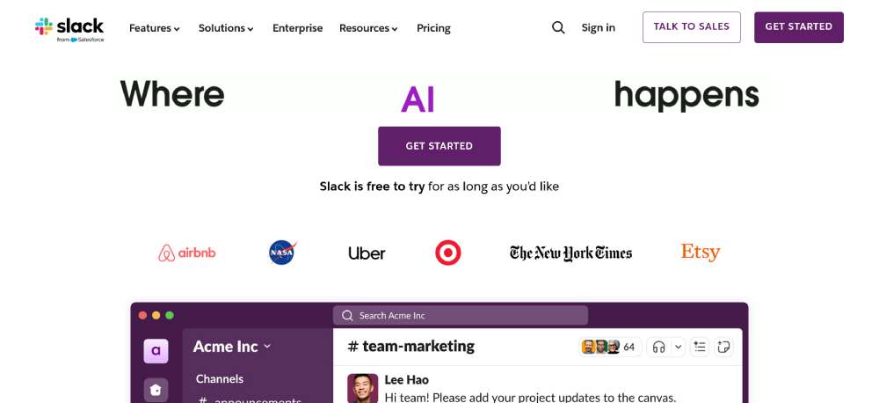Click the Talk to Sales button

691,27
